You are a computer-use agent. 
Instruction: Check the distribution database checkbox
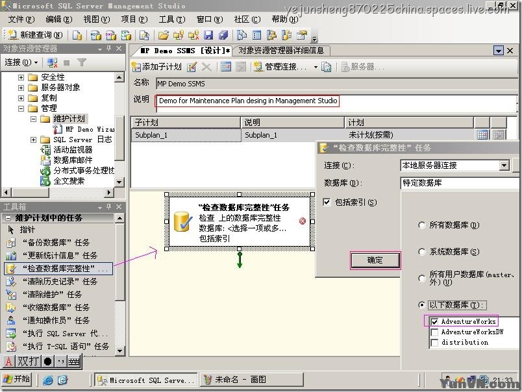[x=434, y=343]
